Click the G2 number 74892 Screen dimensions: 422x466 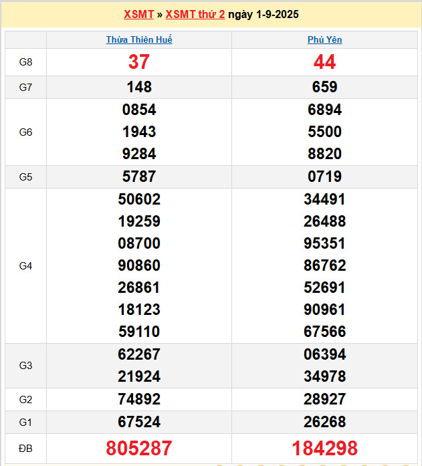[x=139, y=399]
